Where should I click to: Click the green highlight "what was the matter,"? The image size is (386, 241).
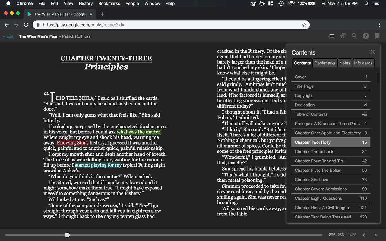coord(139,132)
